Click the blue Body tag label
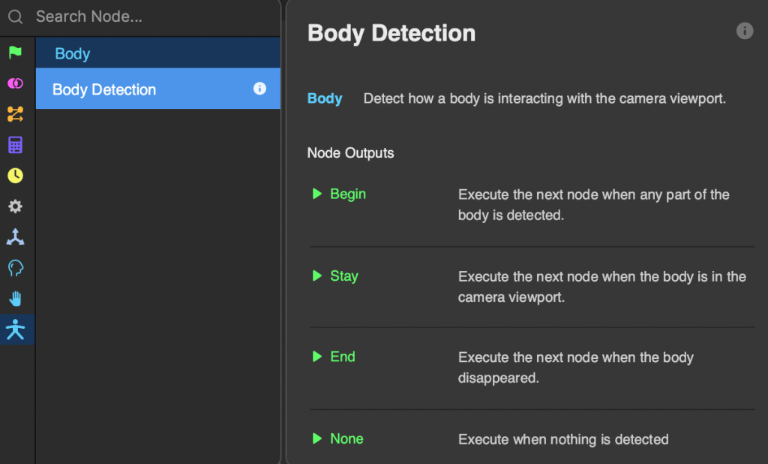Image resolution: width=768 pixels, height=464 pixels. point(325,98)
